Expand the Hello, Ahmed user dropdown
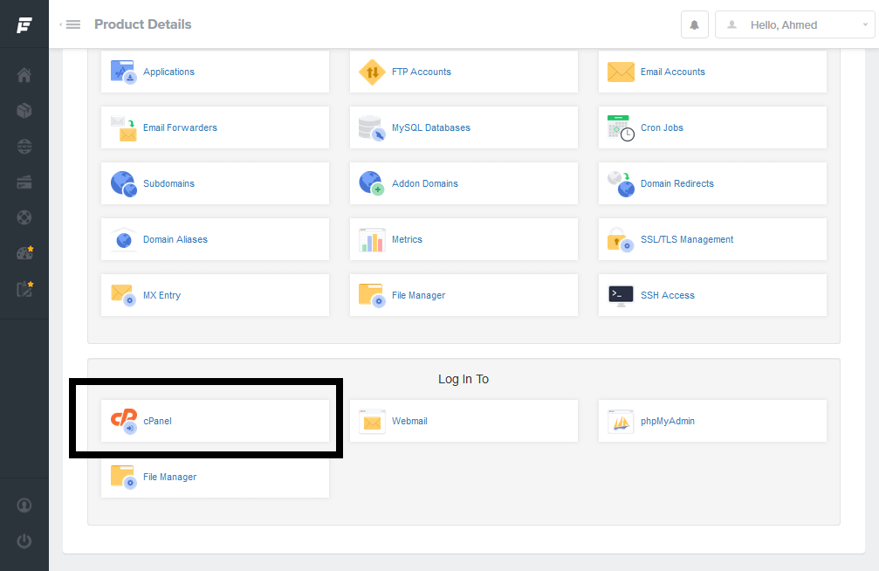 click(x=795, y=24)
